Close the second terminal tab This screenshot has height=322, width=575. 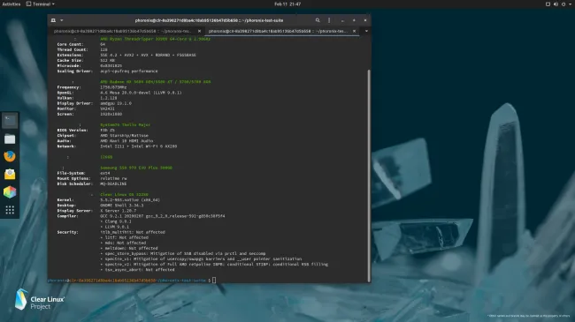pos(354,31)
